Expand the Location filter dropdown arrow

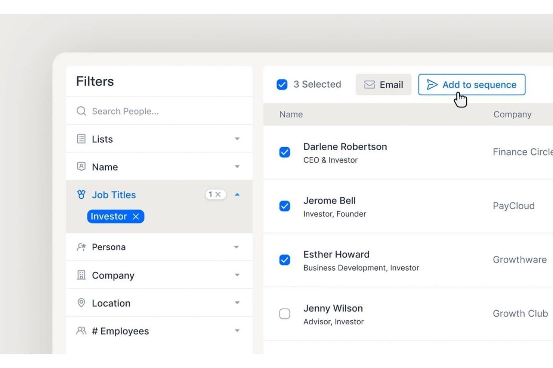pos(237,303)
